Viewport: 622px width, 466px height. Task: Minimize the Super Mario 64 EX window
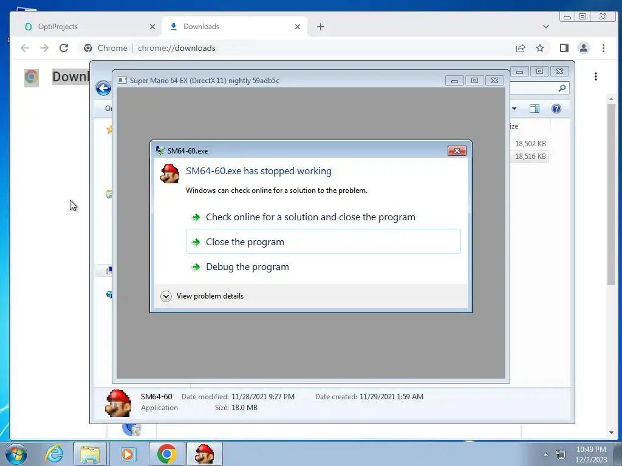[x=454, y=81]
